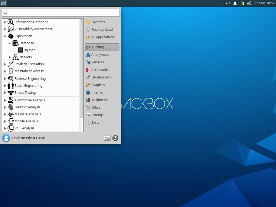The height and width of the screenshot is (207, 276).
Task: Expand the Network subcategory
Action: [10, 57]
